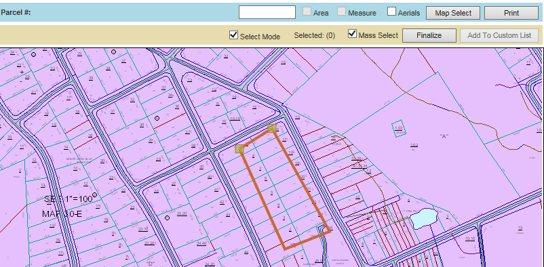Select the large parcel labeled "A"

pyautogui.click(x=444, y=136)
